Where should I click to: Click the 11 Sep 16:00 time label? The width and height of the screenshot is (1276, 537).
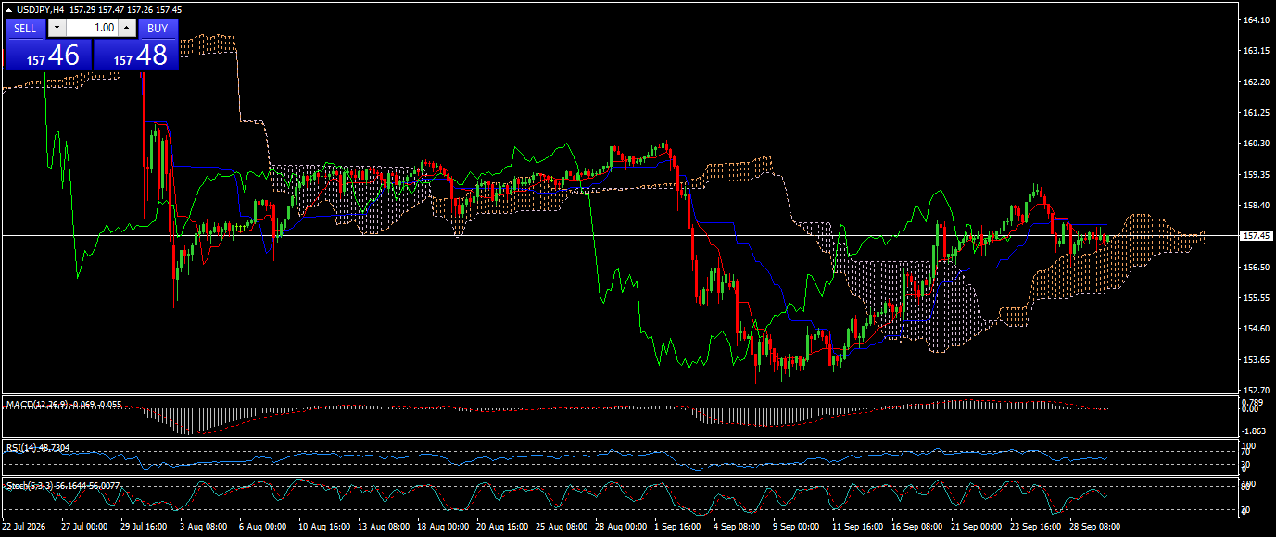(x=857, y=526)
